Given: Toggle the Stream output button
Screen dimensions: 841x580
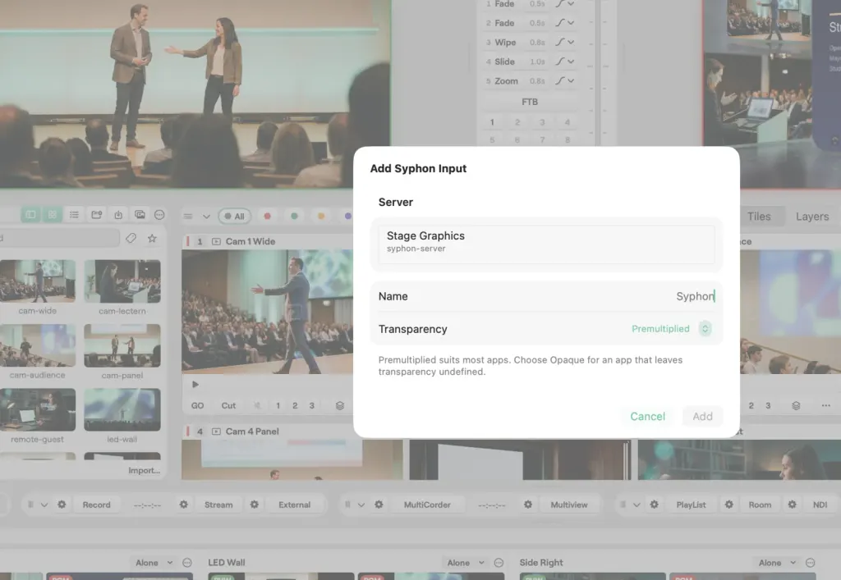Looking at the screenshot, I should point(218,505).
